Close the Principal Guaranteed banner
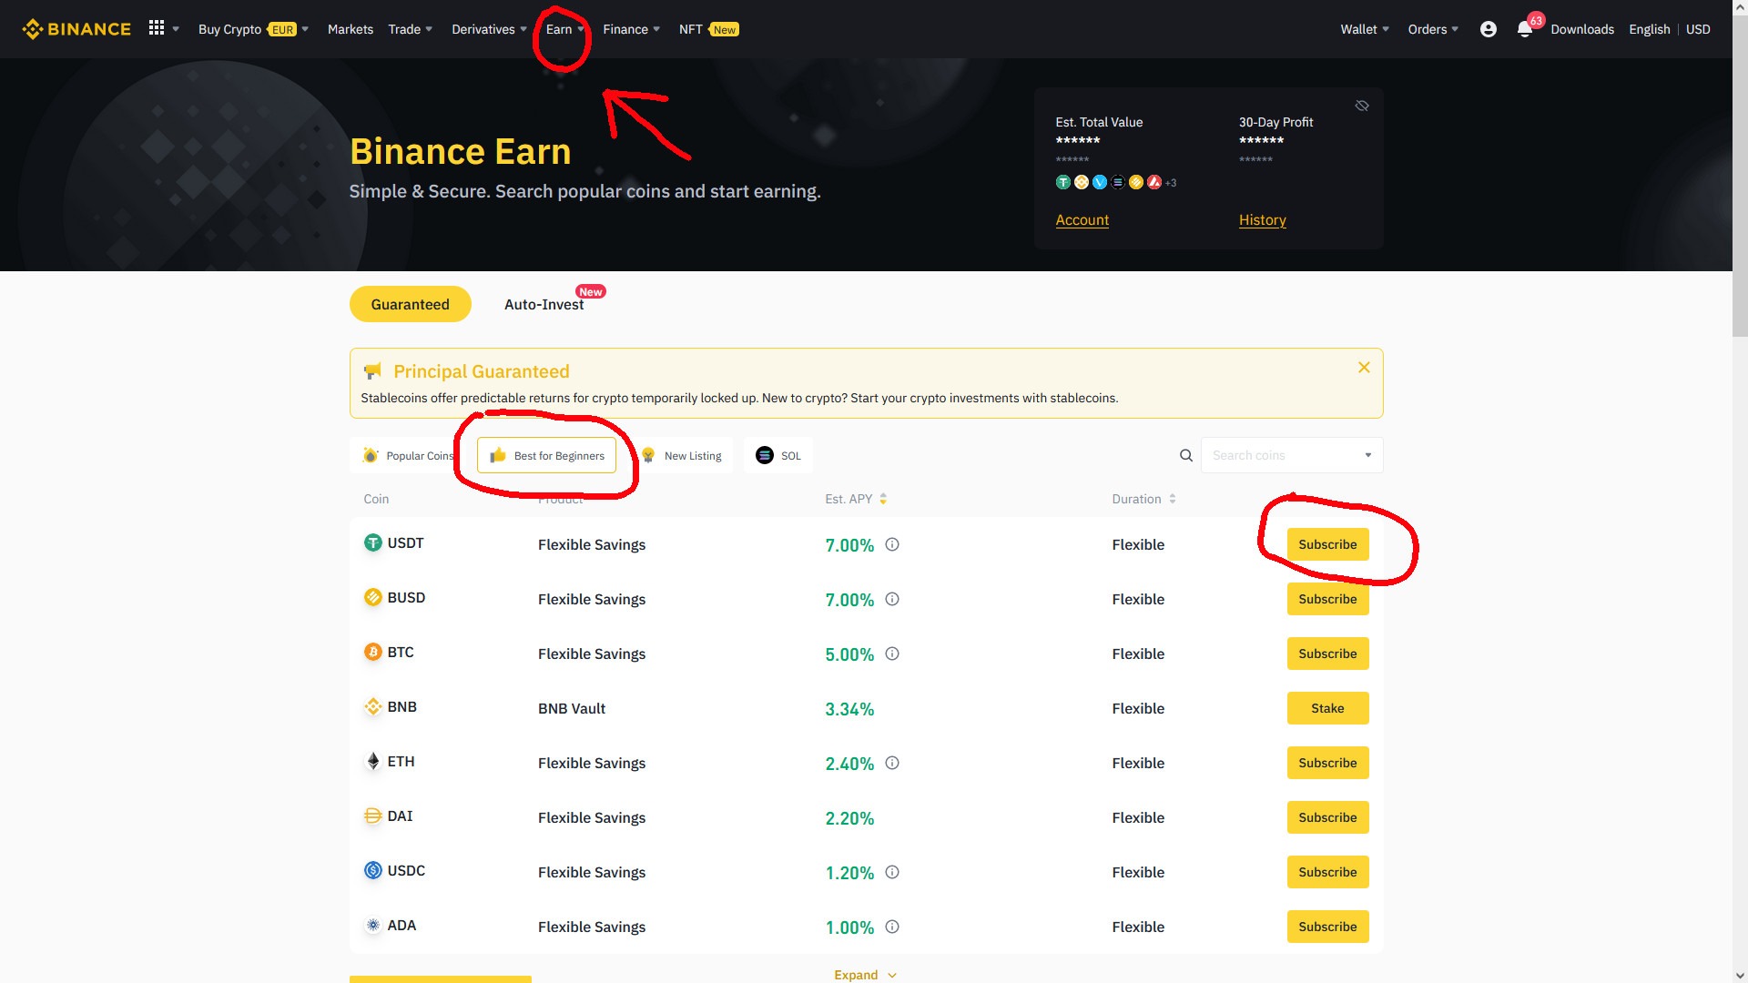This screenshot has width=1748, height=983. (1364, 368)
